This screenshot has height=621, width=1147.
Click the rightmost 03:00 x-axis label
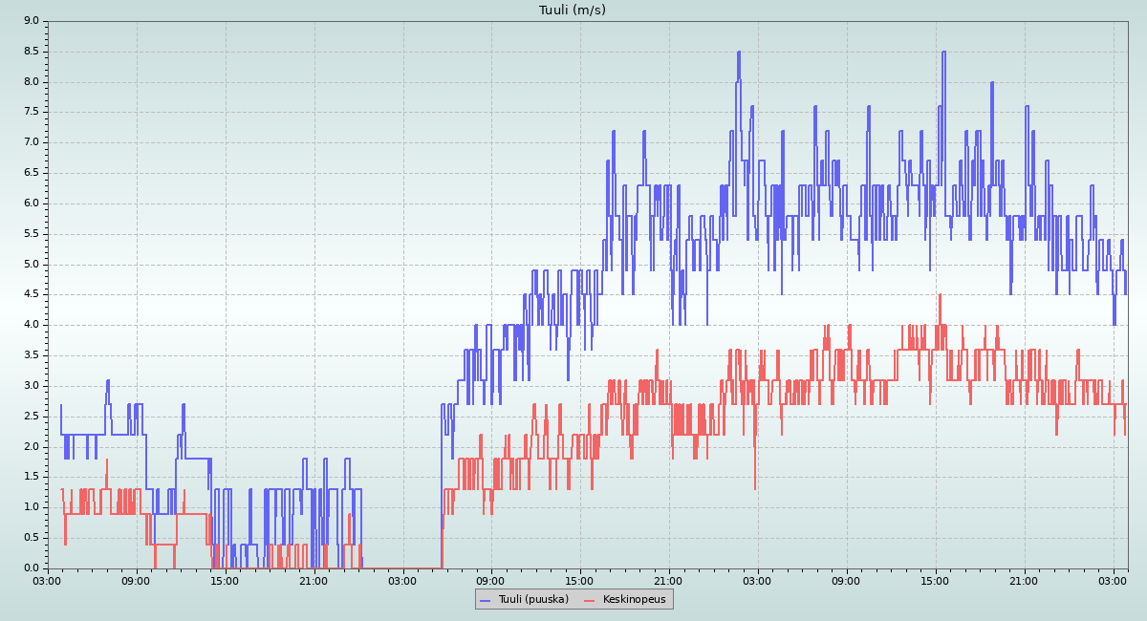tap(1114, 581)
